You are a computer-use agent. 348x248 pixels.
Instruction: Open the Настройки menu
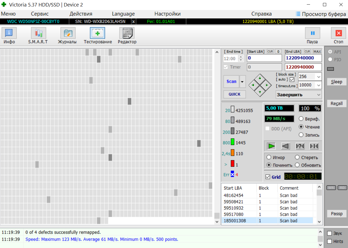click(x=167, y=14)
